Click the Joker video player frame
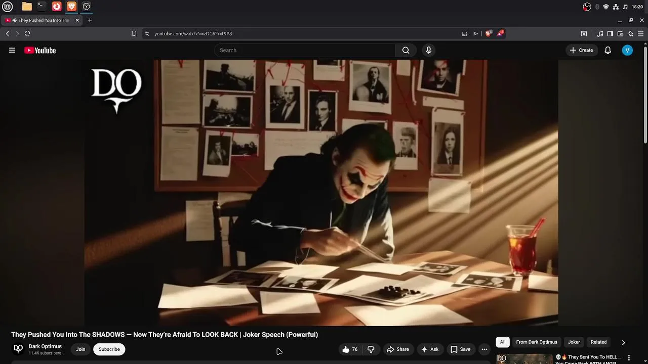Image resolution: width=648 pixels, height=364 pixels. pyautogui.click(x=321, y=193)
